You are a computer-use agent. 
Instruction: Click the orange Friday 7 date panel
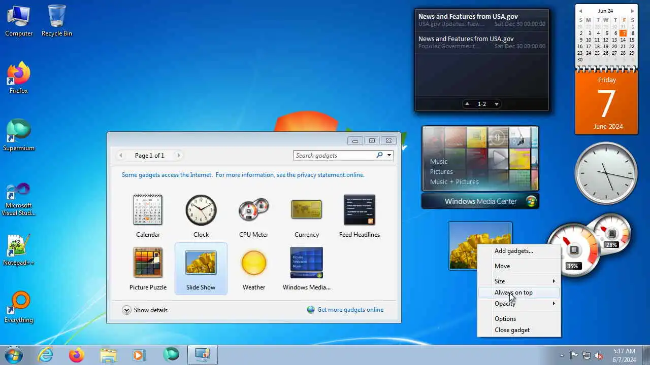606,103
